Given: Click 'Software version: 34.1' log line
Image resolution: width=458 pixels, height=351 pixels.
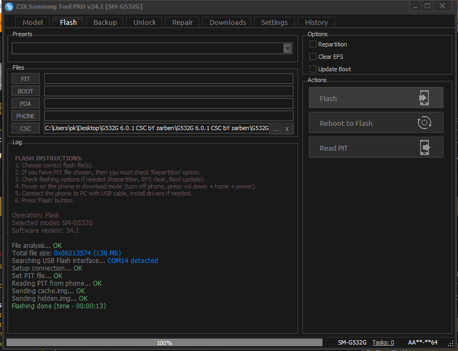Looking at the screenshot, I should [45, 231].
